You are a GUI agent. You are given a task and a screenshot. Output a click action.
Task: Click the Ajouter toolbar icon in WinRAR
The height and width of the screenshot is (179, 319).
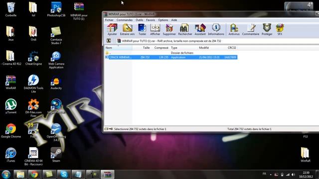point(112,30)
